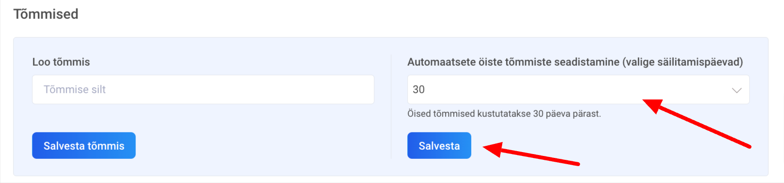Open the retention days dropdown showing 30
This screenshot has width=784, height=183.
pyautogui.click(x=578, y=89)
